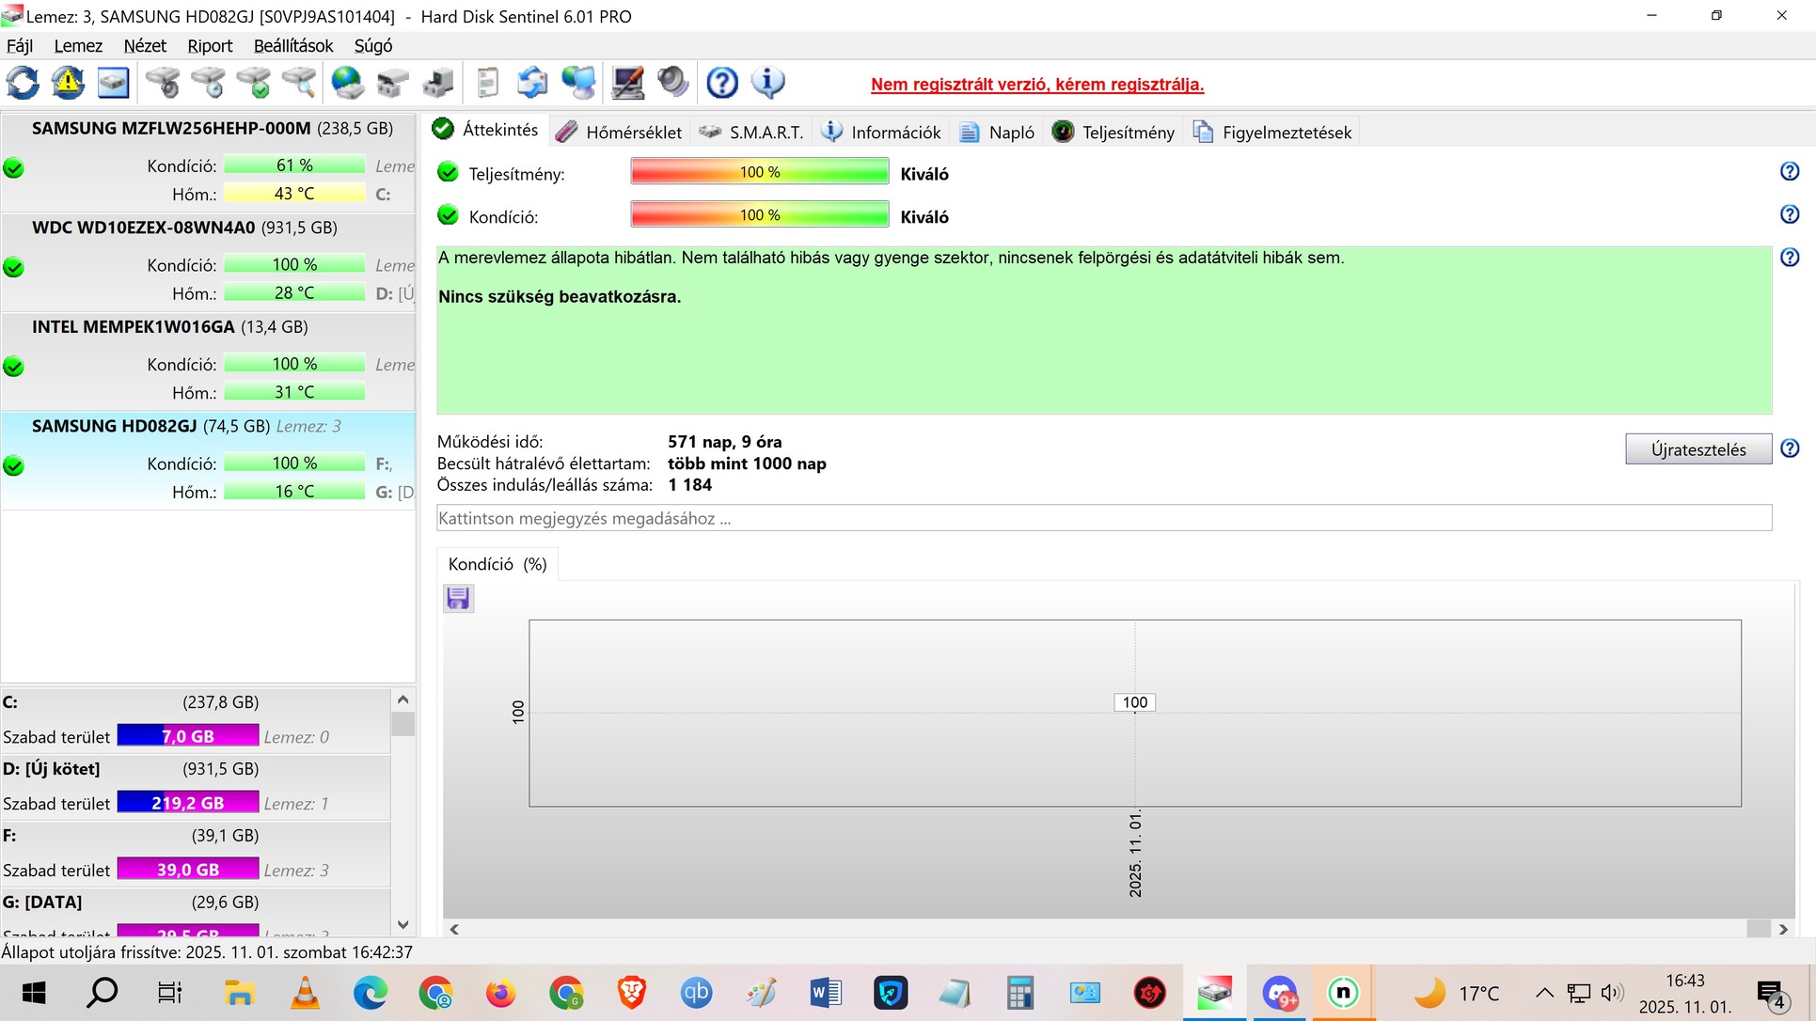Show hidden tray icons chevron
Viewport: 1816px width, 1021px height.
tap(1543, 993)
